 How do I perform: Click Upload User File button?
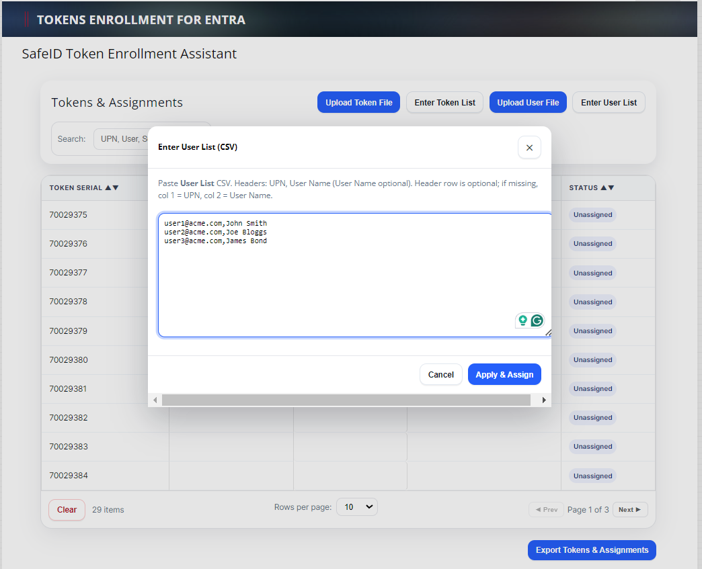[528, 103]
